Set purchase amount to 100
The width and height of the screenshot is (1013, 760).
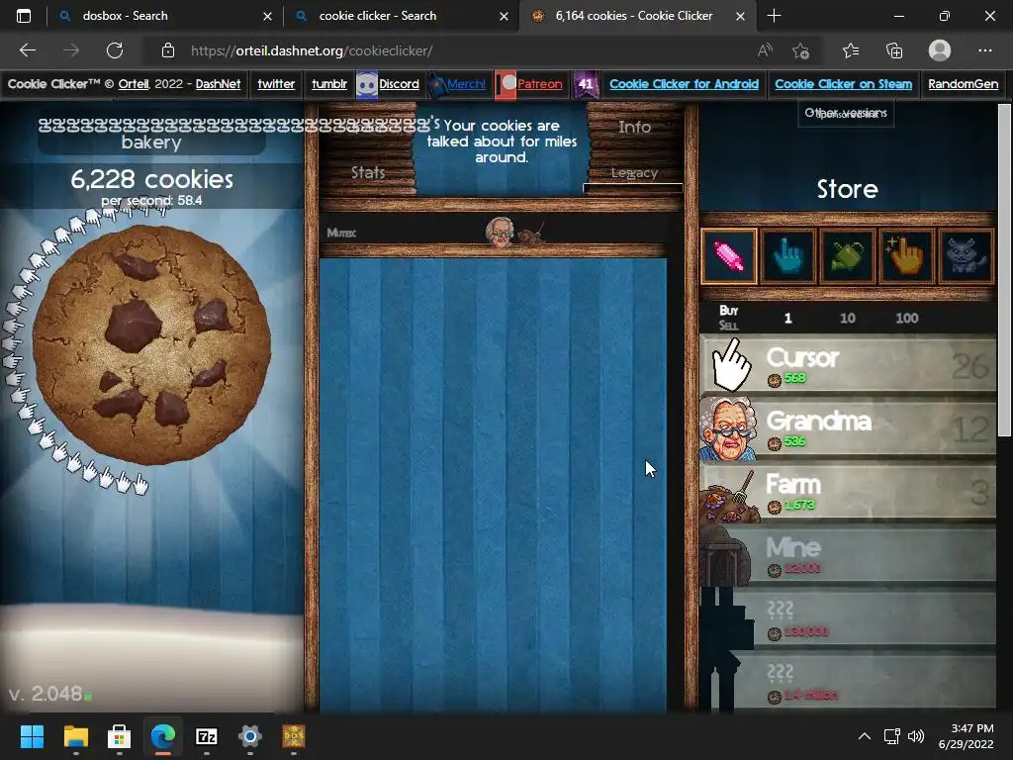coord(907,318)
